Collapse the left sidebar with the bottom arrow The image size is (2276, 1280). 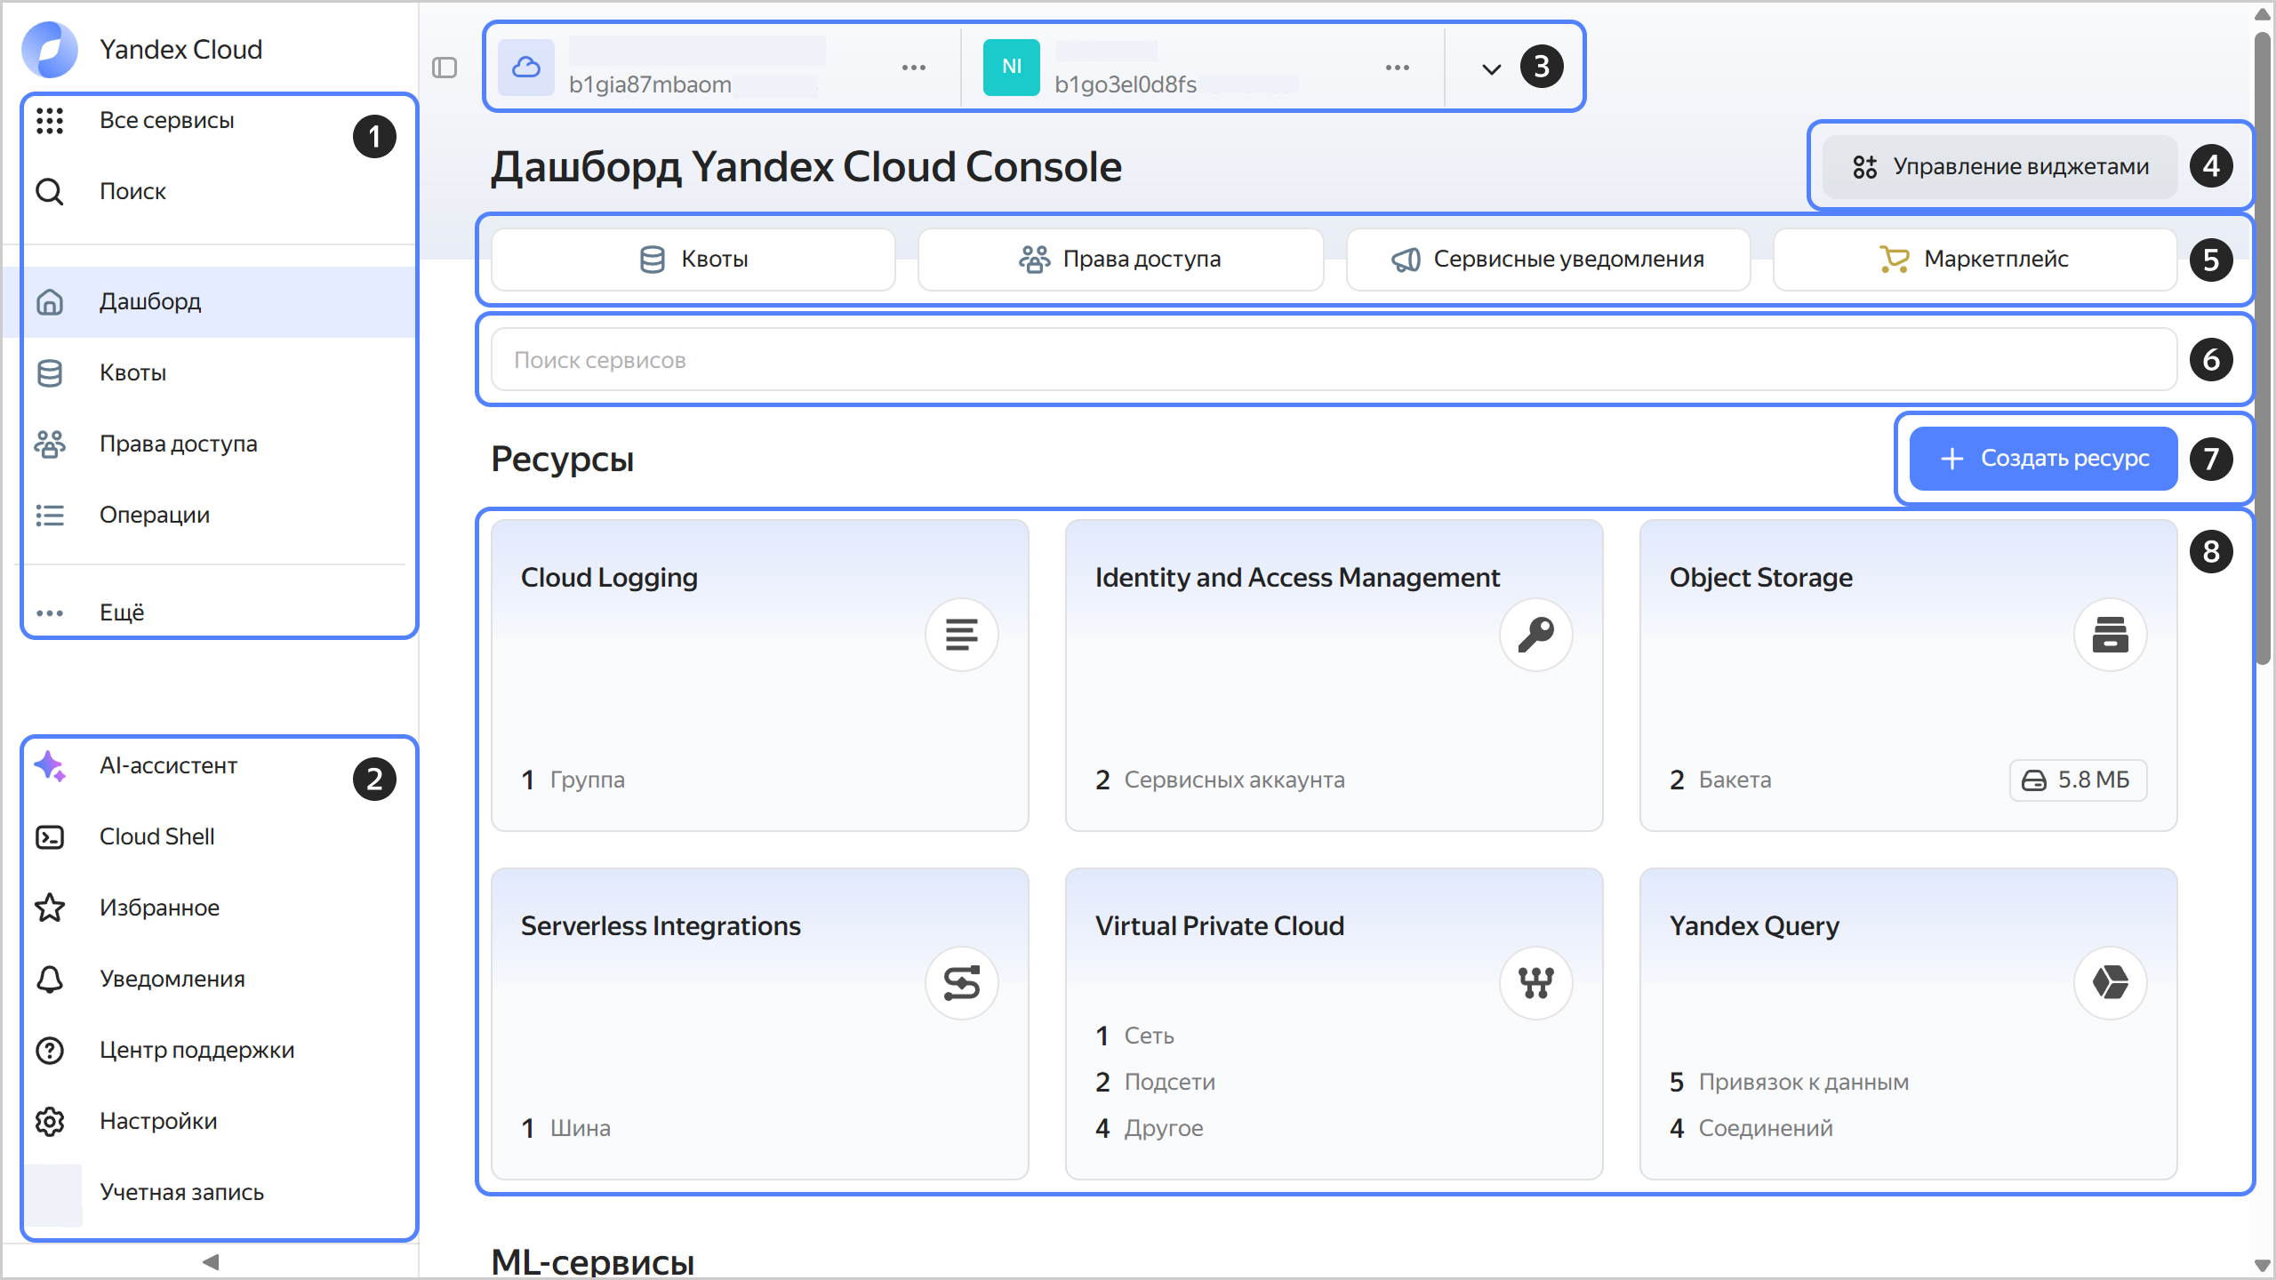(211, 1260)
